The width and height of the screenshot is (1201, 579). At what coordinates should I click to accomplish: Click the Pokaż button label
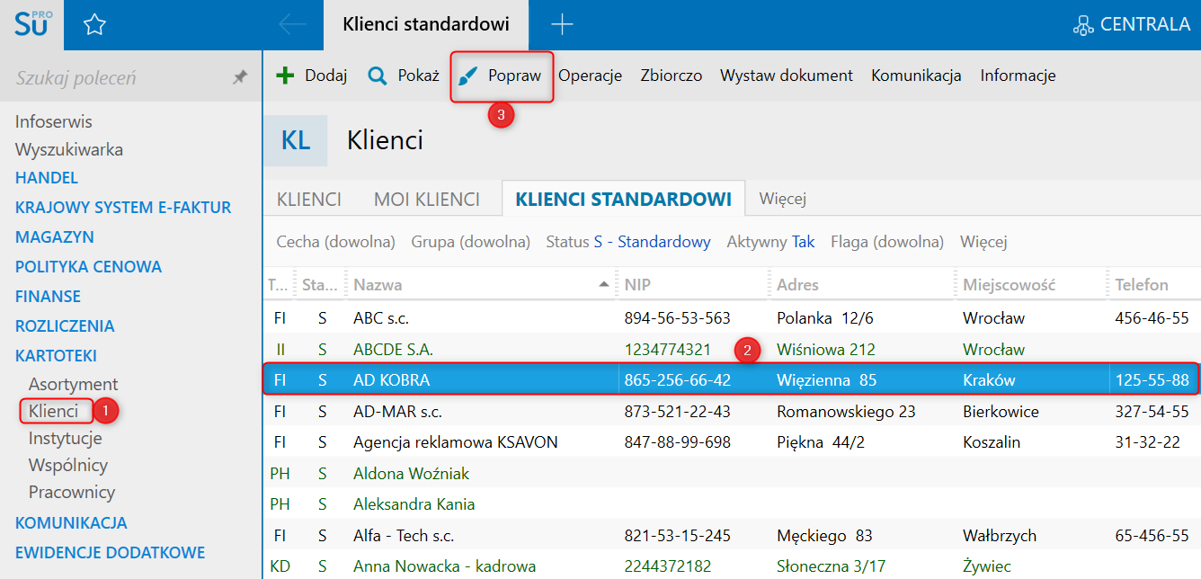click(419, 76)
